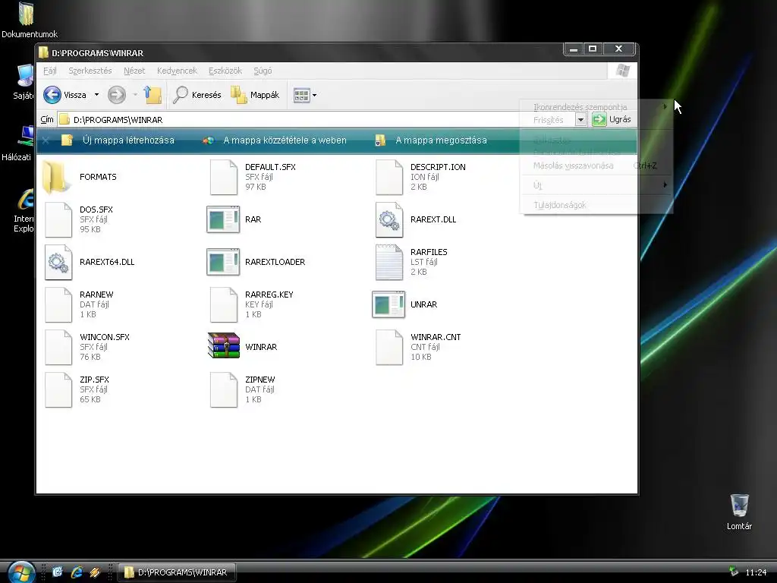Expand the Vissza history dropdown arrow
Image resolution: width=777 pixels, height=583 pixels.
(96, 95)
